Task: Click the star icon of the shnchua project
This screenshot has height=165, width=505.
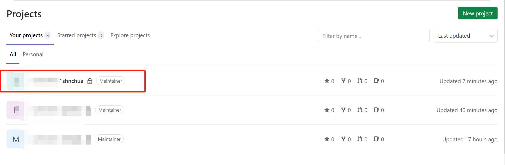Action: (327, 81)
